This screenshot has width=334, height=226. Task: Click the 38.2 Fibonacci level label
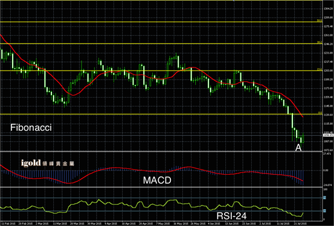click(x=320, y=43)
